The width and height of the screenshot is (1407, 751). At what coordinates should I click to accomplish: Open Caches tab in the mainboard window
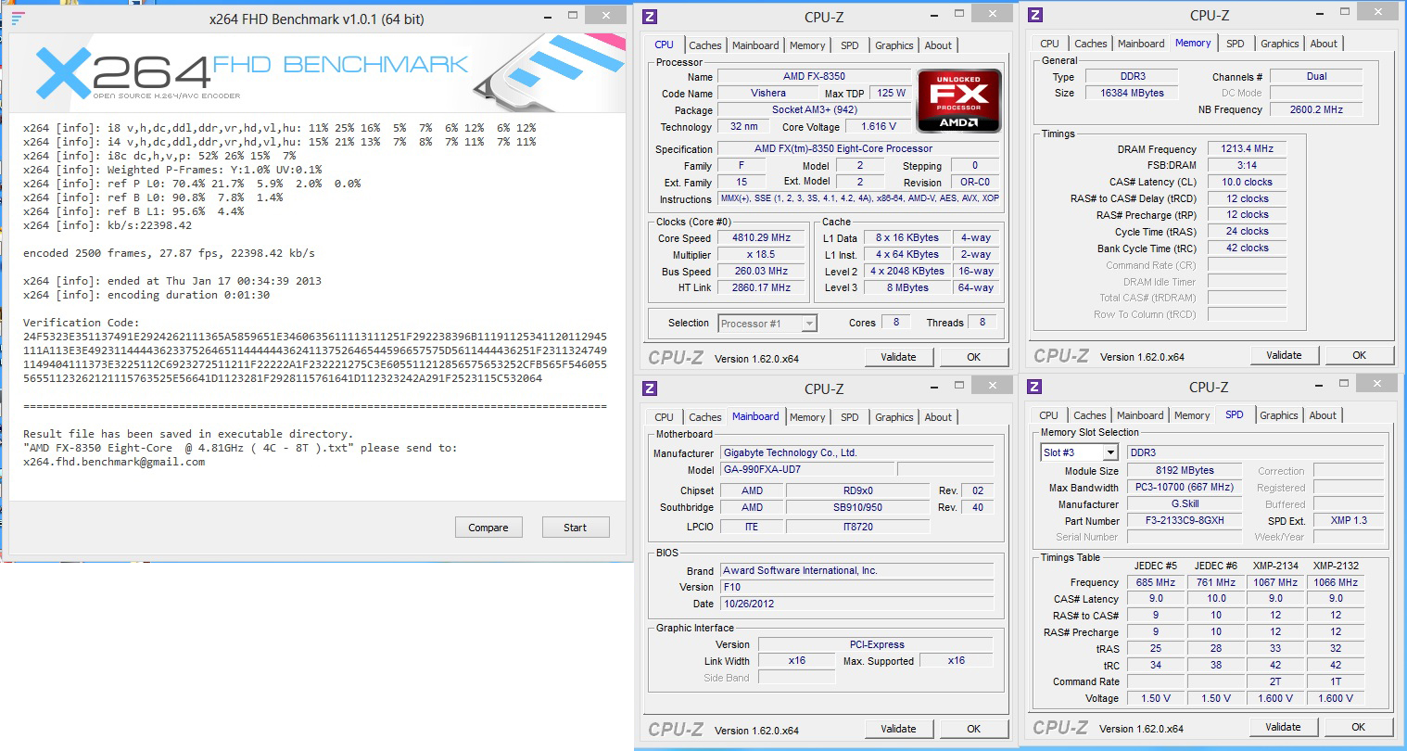[705, 417]
